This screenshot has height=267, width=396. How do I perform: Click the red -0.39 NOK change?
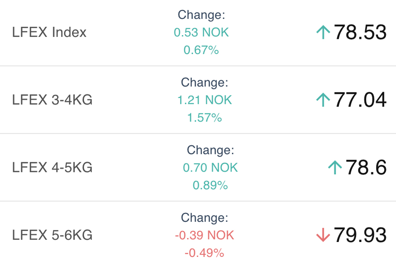(x=205, y=235)
